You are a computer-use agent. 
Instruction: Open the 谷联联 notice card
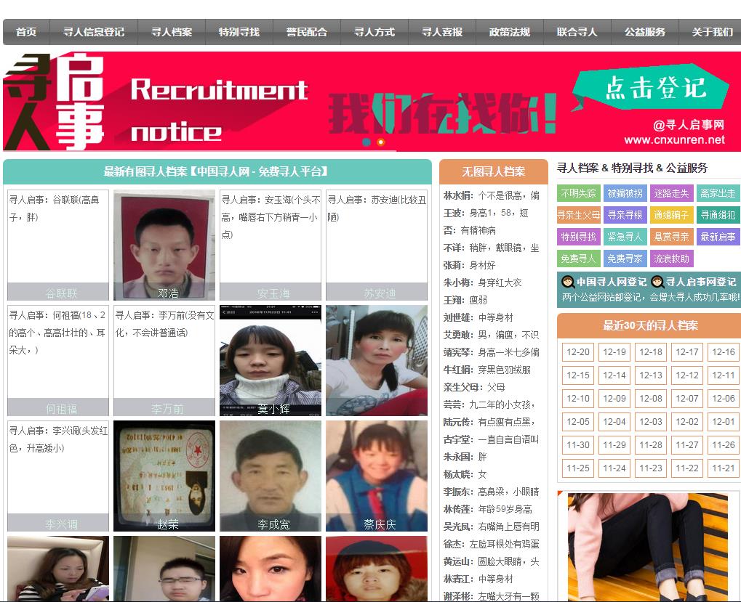click(x=58, y=245)
